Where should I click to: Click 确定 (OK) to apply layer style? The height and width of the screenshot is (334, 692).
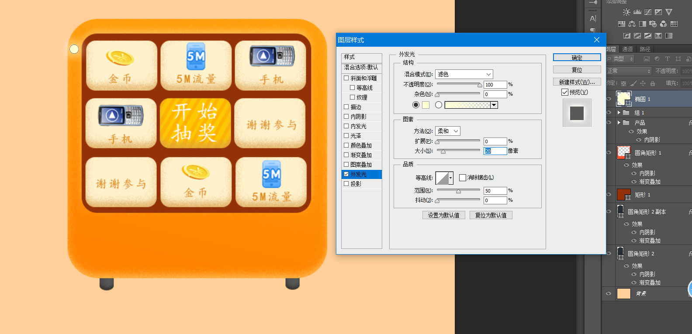[x=577, y=58]
